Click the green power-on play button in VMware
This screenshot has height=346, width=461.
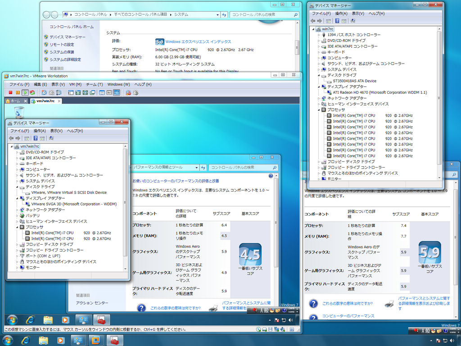point(25,92)
